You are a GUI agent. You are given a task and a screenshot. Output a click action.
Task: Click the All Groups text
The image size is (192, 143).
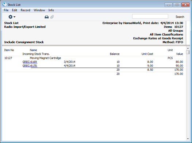176,31
